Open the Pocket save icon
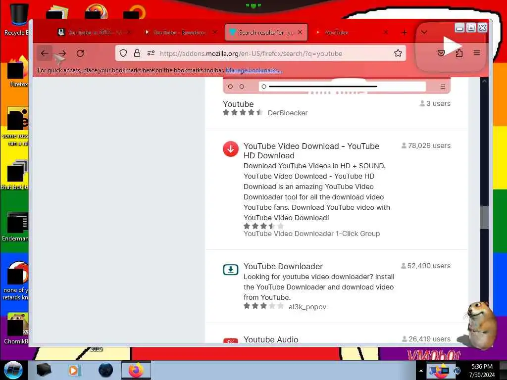 (441, 53)
